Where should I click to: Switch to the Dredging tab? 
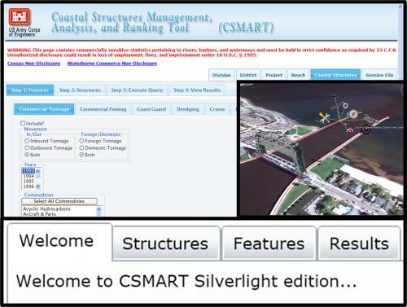pyautogui.click(x=188, y=109)
